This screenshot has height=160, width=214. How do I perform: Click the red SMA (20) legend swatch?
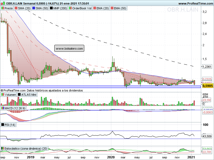pyautogui.click(x=16, y=8)
